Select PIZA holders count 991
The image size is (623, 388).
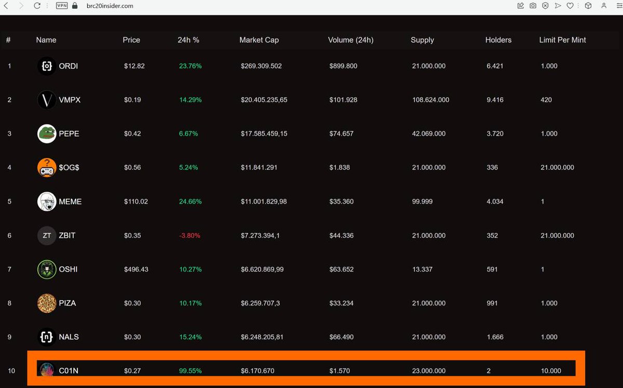click(x=492, y=303)
